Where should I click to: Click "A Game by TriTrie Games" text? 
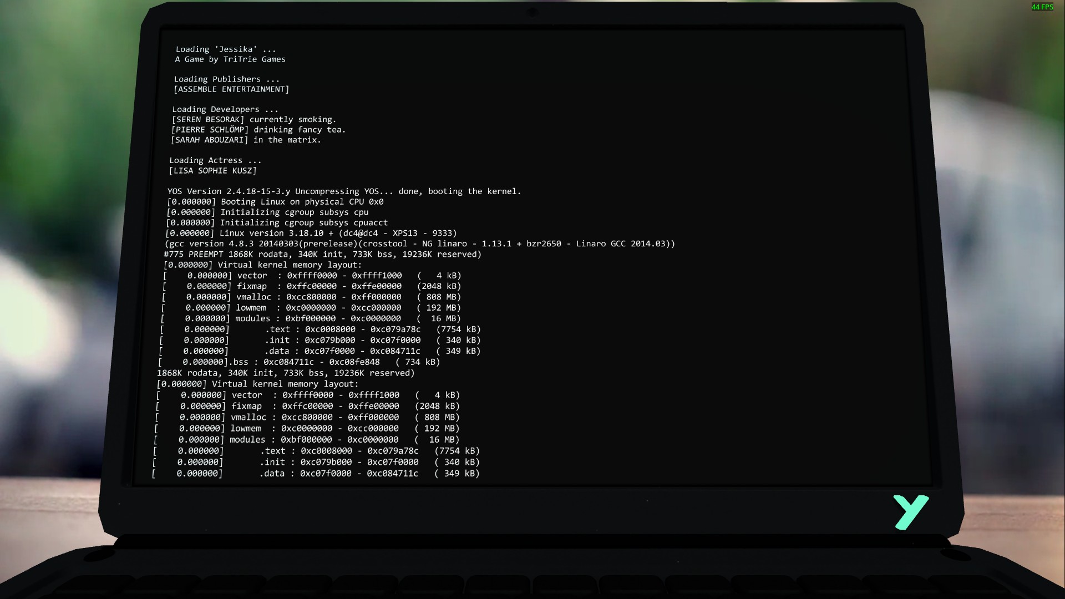(x=230, y=59)
